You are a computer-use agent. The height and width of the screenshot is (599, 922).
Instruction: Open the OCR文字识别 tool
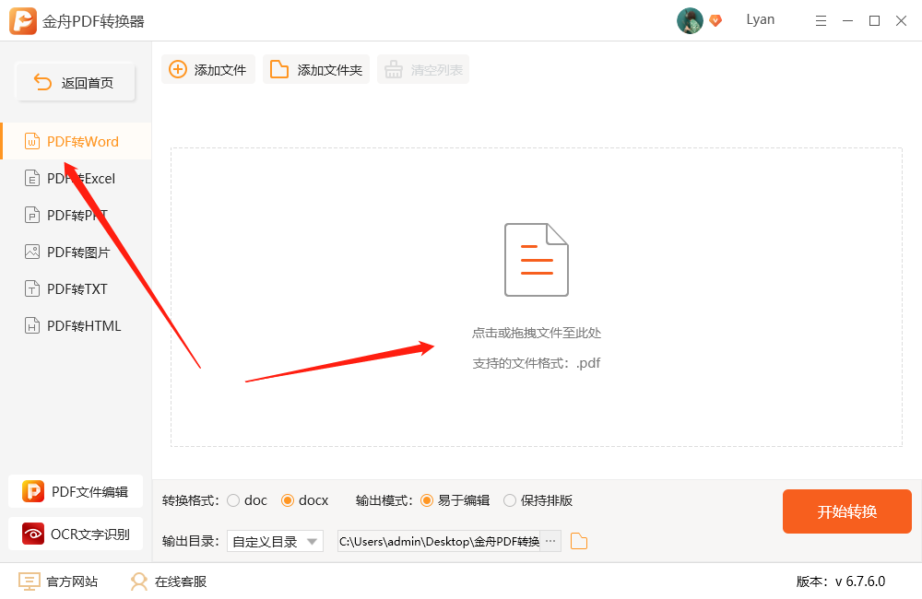pos(76,534)
